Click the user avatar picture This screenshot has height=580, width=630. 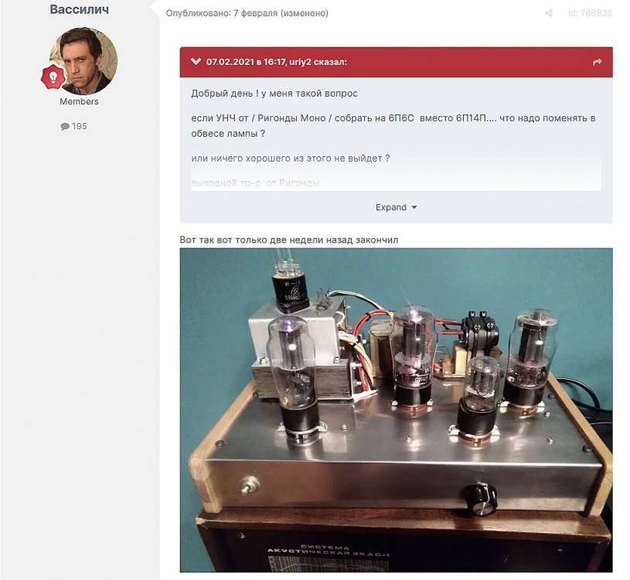(83, 61)
